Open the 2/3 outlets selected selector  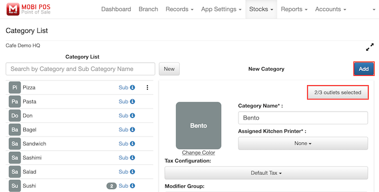pyautogui.click(x=338, y=93)
